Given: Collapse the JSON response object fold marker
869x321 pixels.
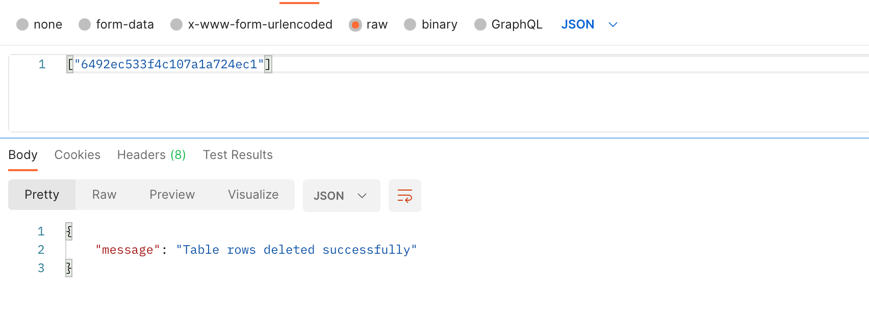Looking at the screenshot, I should tap(68, 231).
